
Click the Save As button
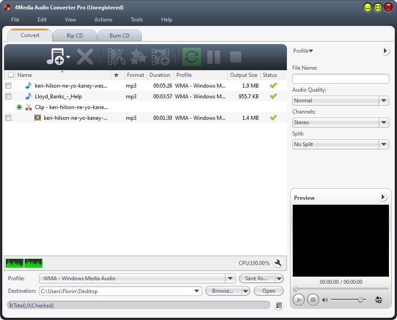(x=256, y=278)
